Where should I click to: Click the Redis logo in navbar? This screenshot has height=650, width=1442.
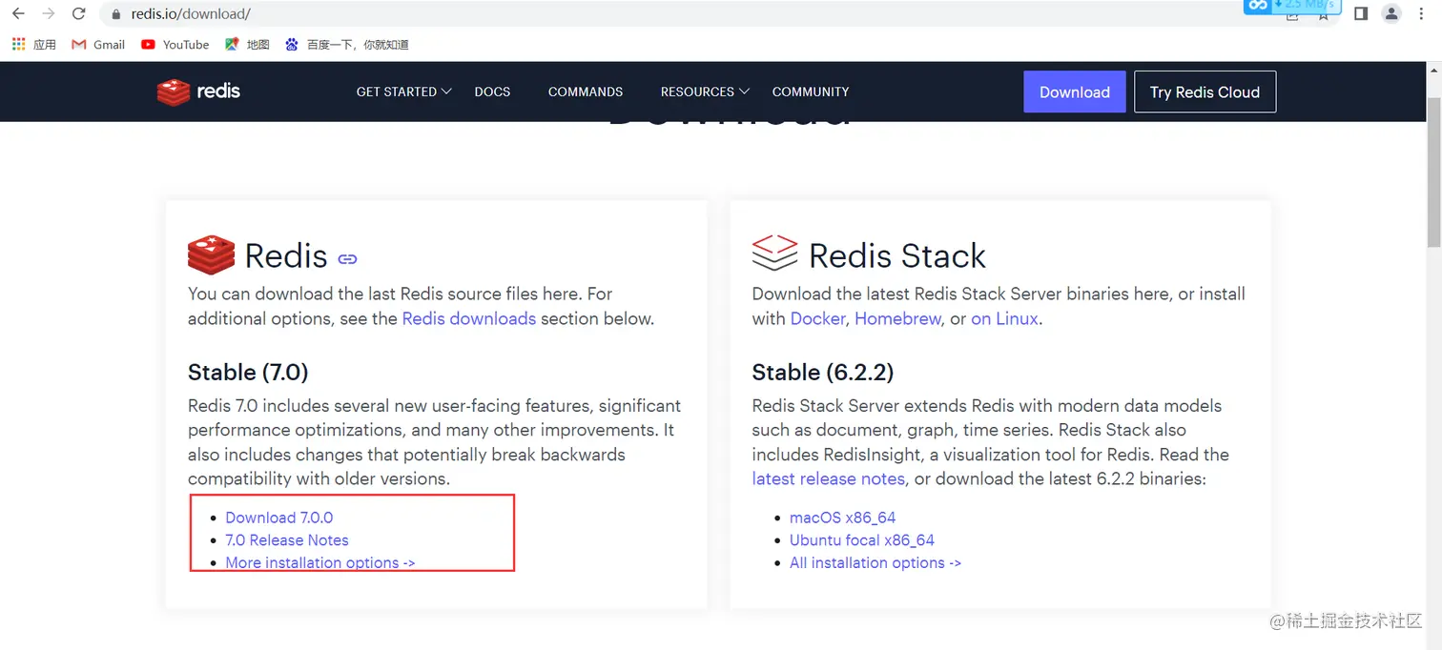click(x=198, y=91)
